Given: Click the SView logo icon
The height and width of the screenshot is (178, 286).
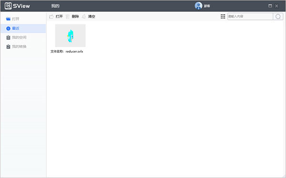Looking at the screenshot, I should point(8,6).
